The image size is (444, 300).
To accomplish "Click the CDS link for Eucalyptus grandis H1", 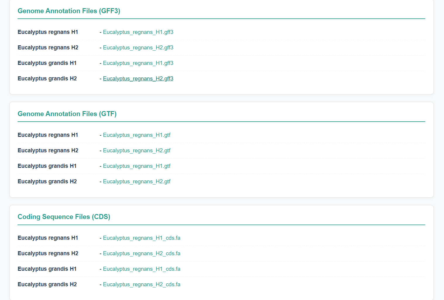I will (141, 269).
